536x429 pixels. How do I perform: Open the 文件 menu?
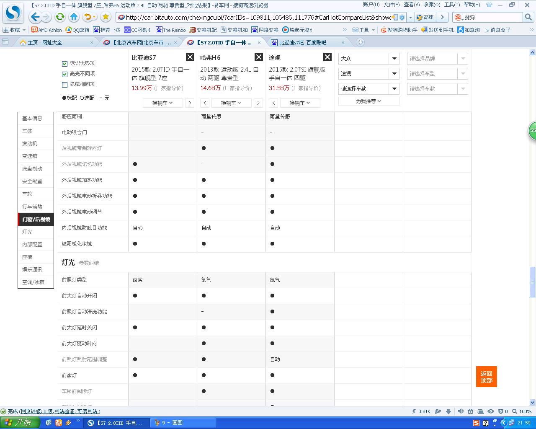click(x=392, y=5)
